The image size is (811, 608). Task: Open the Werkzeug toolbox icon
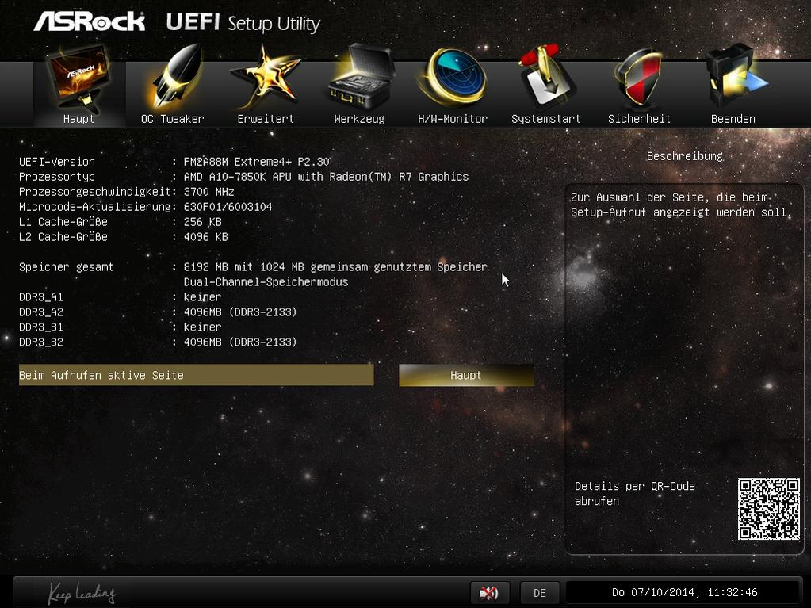361,78
